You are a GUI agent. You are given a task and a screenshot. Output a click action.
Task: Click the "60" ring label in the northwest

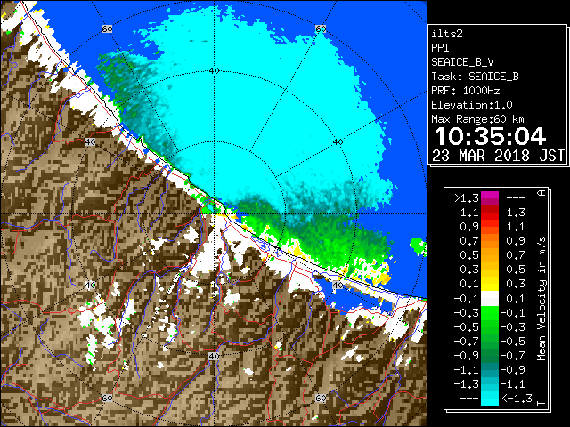pyautogui.click(x=107, y=29)
